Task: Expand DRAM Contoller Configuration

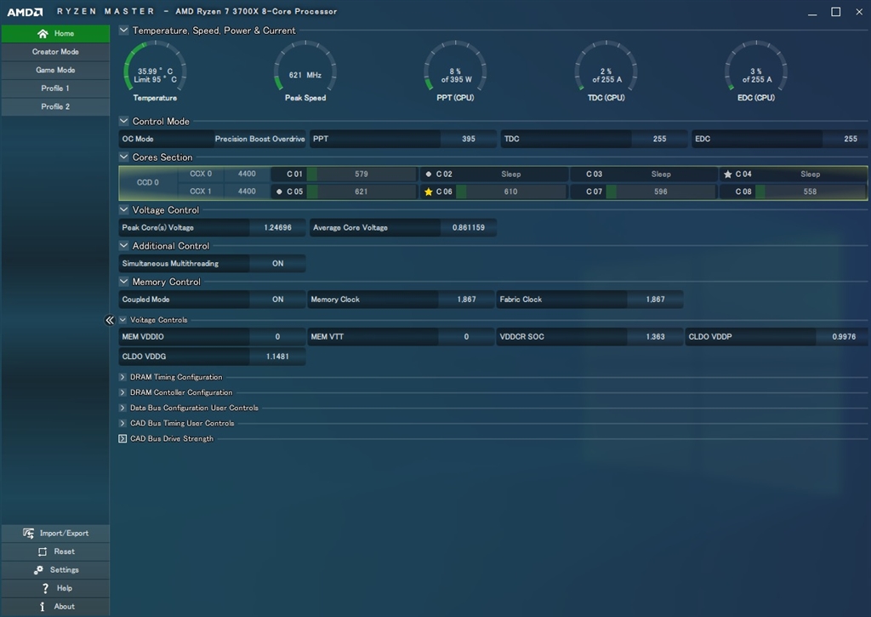Action: (122, 392)
